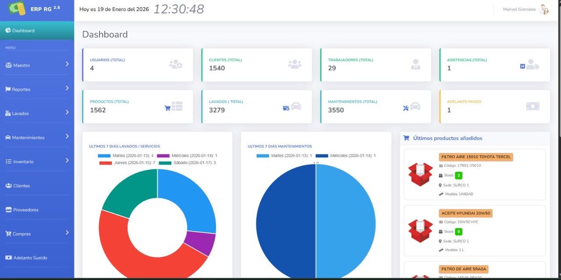Click the ERP RG money logo icon
The image size is (561, 280).
(17, 9)
